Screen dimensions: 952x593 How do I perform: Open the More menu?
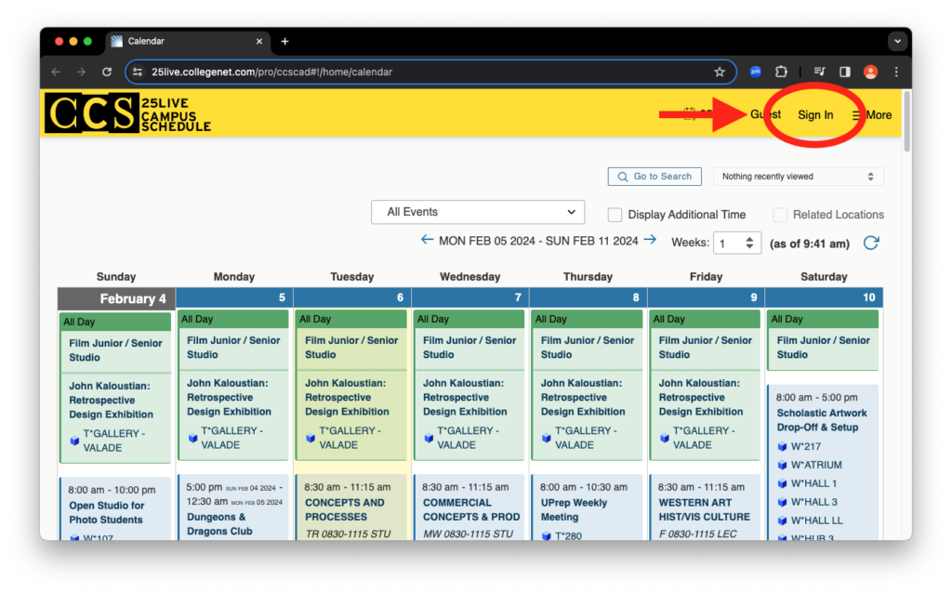tap(872, 114)
